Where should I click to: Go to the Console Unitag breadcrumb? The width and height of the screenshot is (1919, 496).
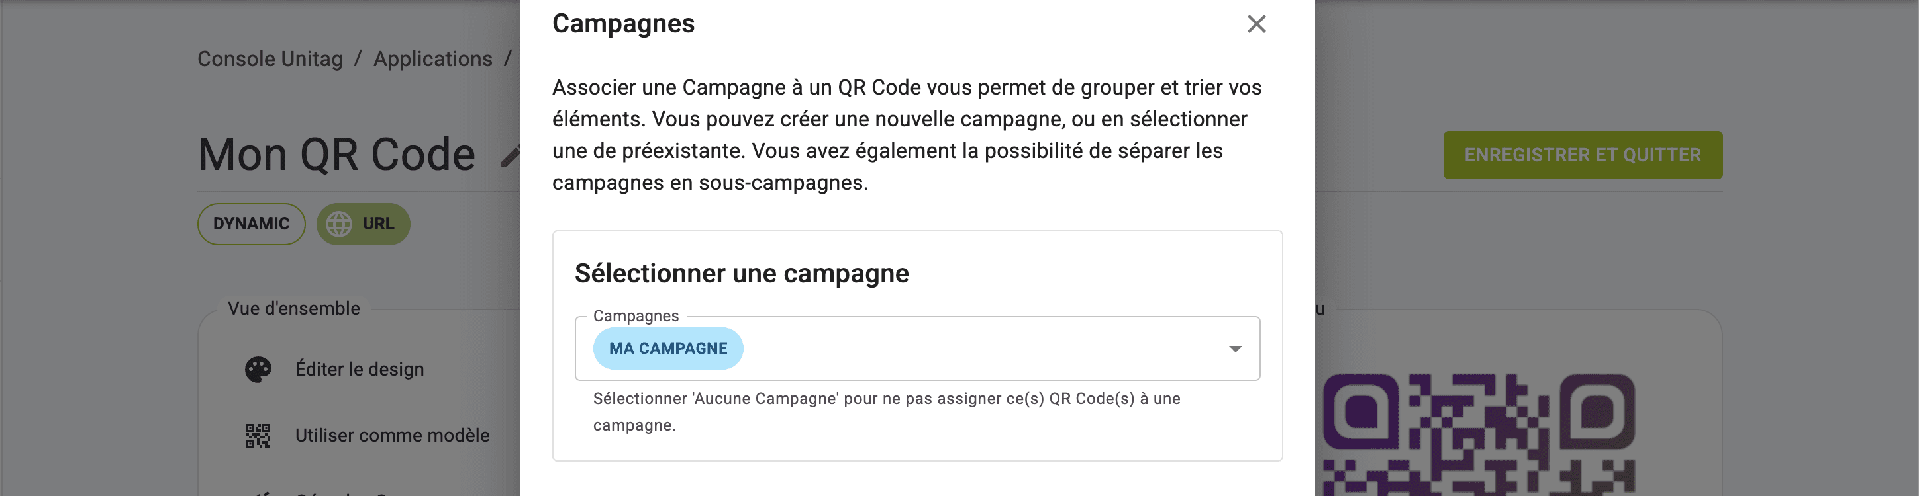pos(270,59)
